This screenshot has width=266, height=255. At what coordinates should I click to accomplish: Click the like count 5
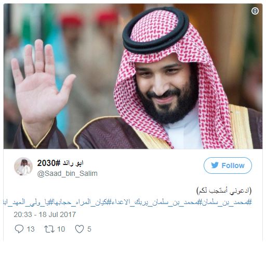point(89,229)
